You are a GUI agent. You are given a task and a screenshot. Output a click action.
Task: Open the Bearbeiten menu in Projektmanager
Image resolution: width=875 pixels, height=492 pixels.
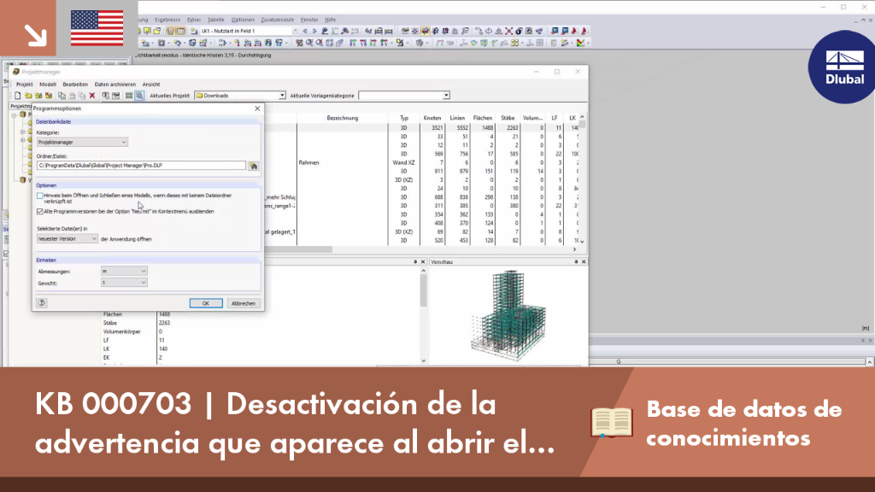(x=75, y=85)
